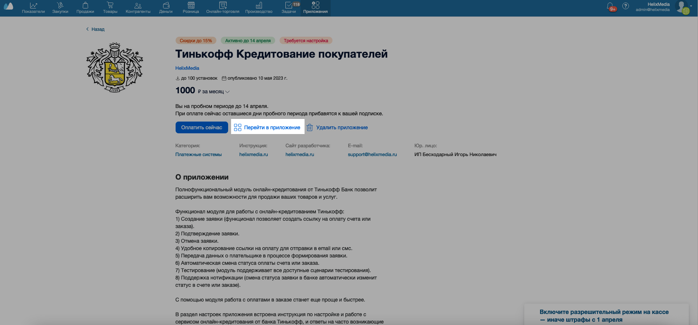Open the Онлайн-торговля section
Viewport: 698px width, 325px height.
(223, 8)
